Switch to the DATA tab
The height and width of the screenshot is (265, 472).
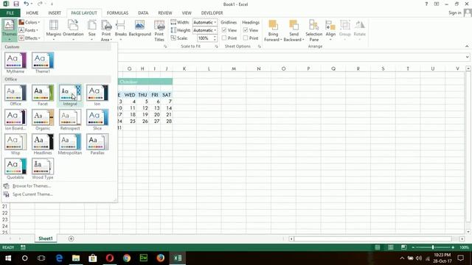tap(143, 13)
